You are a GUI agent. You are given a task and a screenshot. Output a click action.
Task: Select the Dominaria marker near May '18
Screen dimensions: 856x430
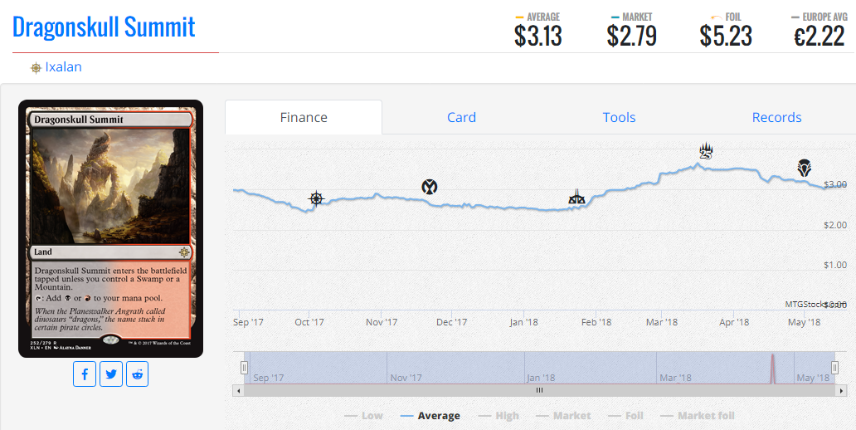804,168
